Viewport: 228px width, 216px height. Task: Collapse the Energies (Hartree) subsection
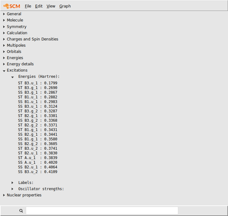[x=12, y=77]
